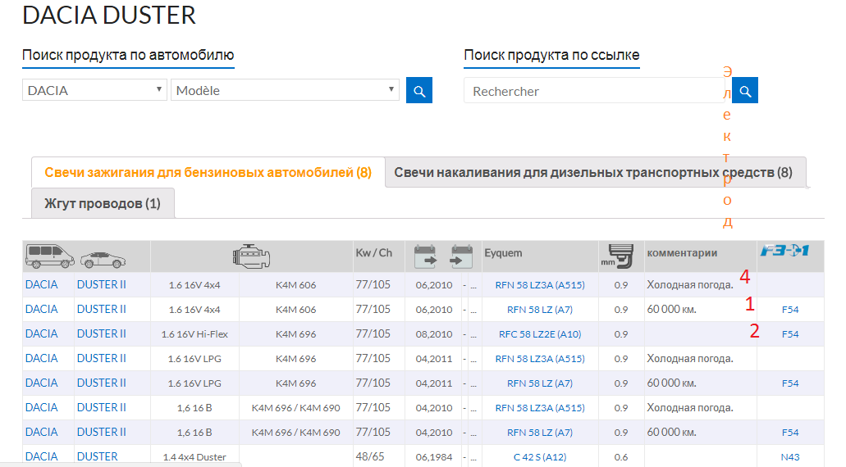This screenshot has height=467, width=846.
Task: Open the Modèle model dropdown
Action: 285,90
